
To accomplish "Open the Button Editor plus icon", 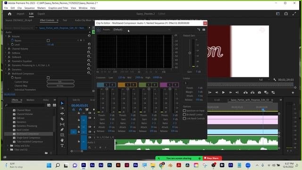I will pos(293,93).
